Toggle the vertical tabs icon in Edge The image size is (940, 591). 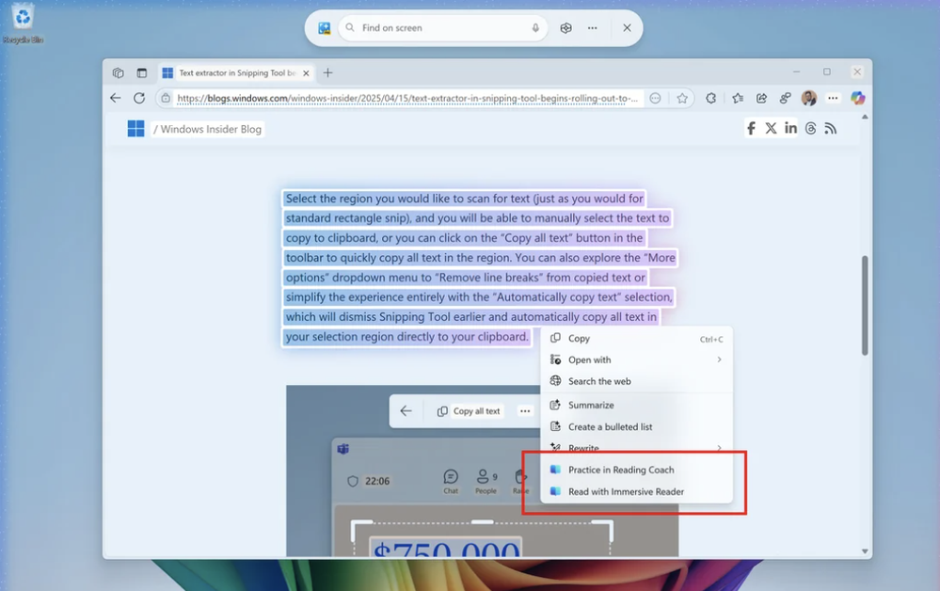(x=141, y=73)
